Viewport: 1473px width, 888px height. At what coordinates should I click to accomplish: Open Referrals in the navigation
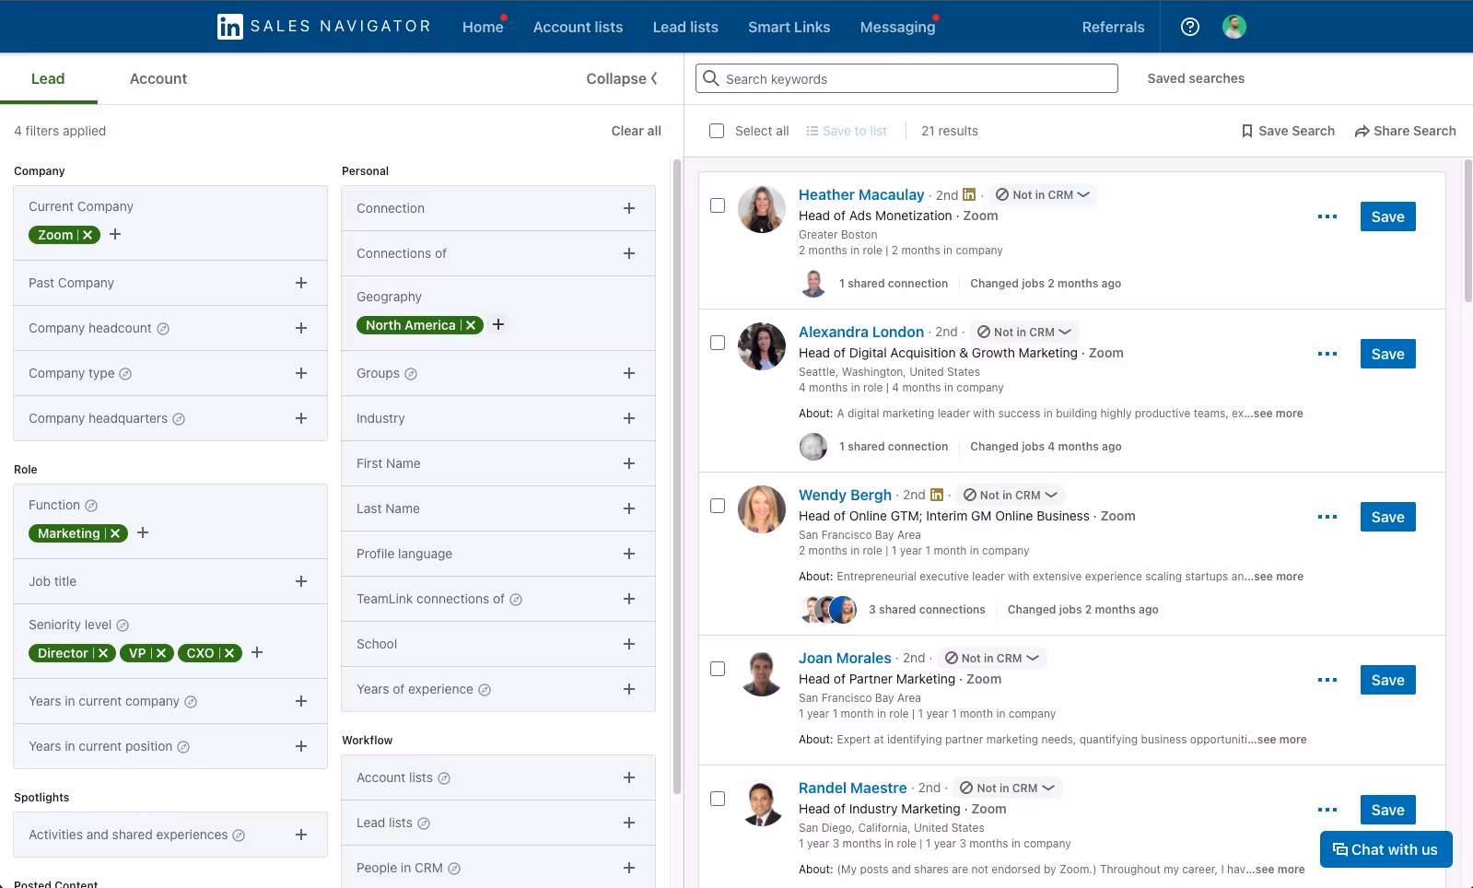coord(1114,27)
